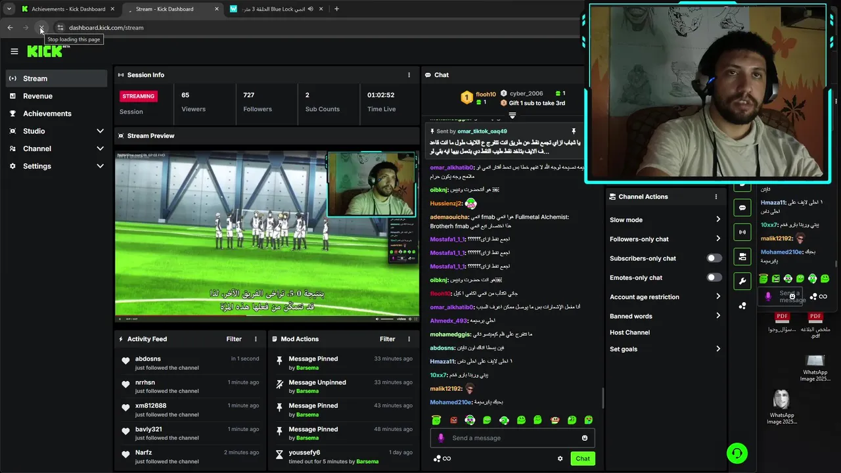Insert angry red emote in dashboard chat
Screen dimensions: 841x473
click(x=453, y=420)
